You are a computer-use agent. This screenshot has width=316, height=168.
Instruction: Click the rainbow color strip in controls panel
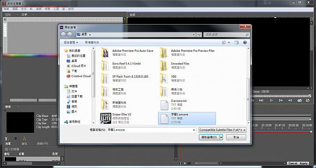click(x=30, y=55)
